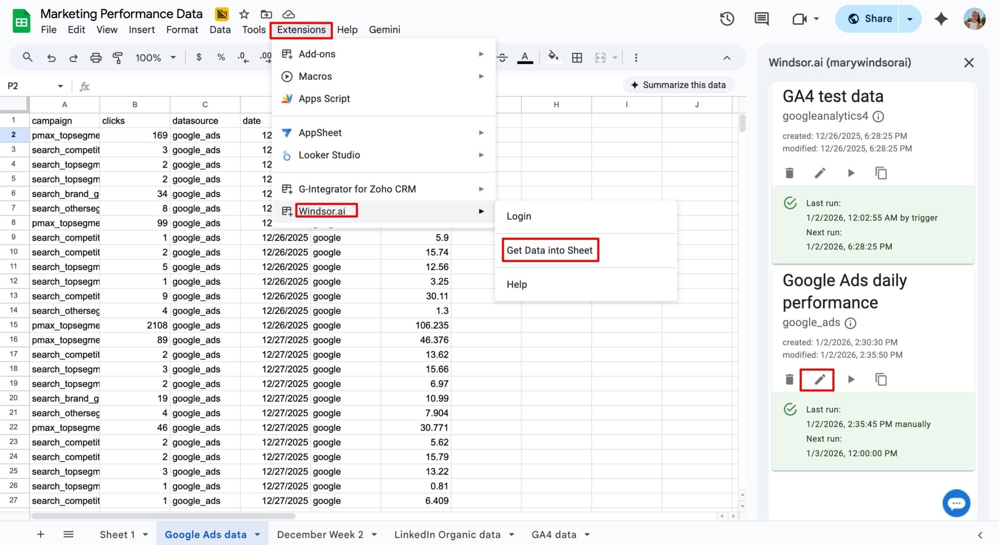Print the spreadsheet

(96, 58)
